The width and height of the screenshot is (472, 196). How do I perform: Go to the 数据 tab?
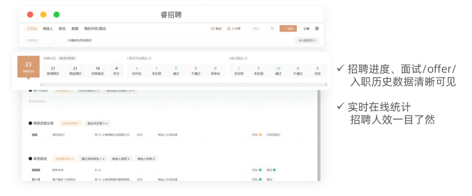click(x=75, y=29)
